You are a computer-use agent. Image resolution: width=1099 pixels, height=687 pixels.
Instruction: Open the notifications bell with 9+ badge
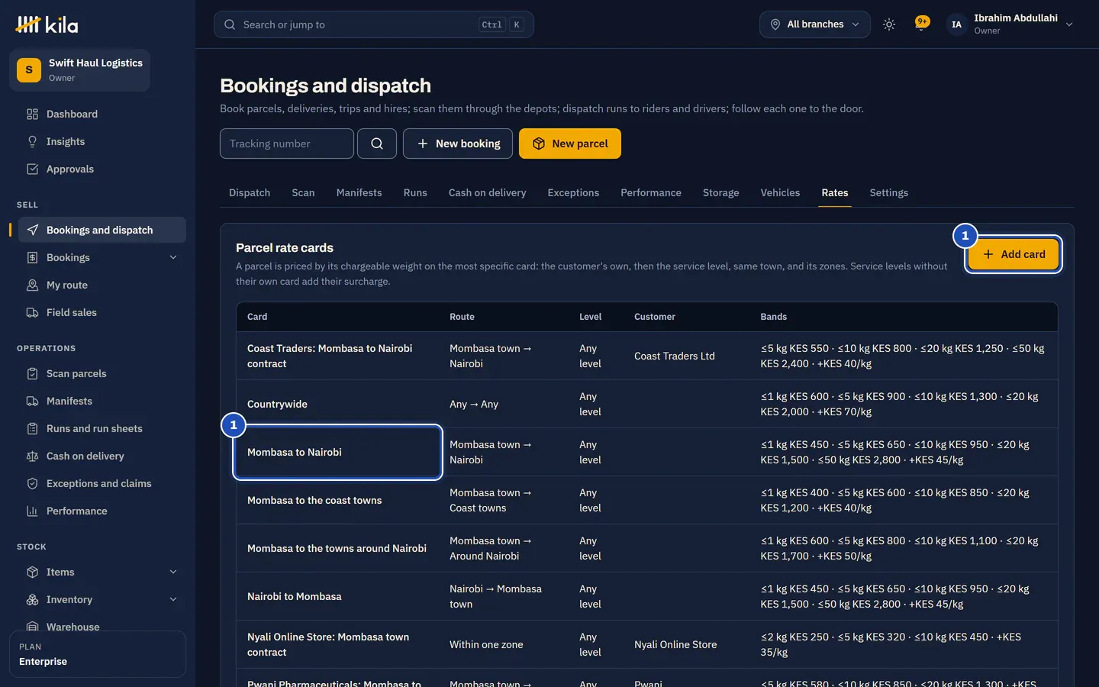click(922, 24)
